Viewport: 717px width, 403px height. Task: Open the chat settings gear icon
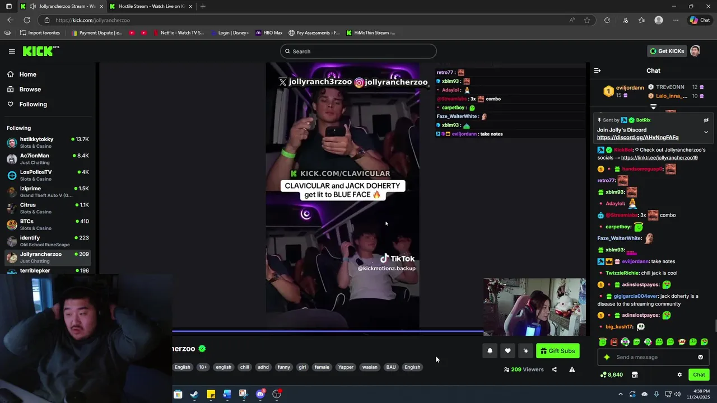pos(679,374)
